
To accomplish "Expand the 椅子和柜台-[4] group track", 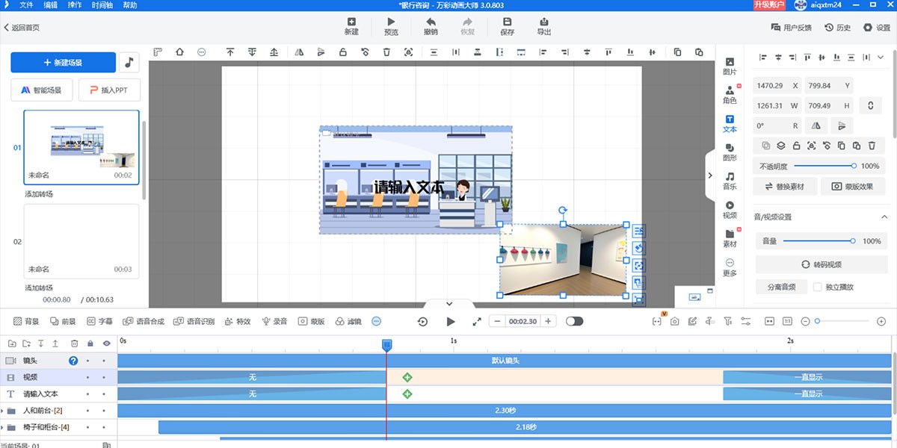I will [3, 427].
